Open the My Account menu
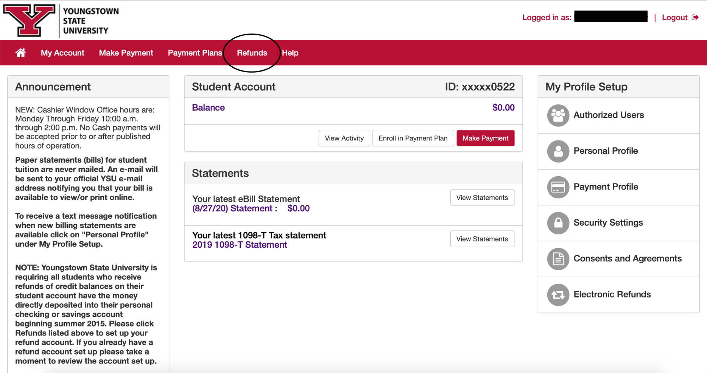 [63, 53]
